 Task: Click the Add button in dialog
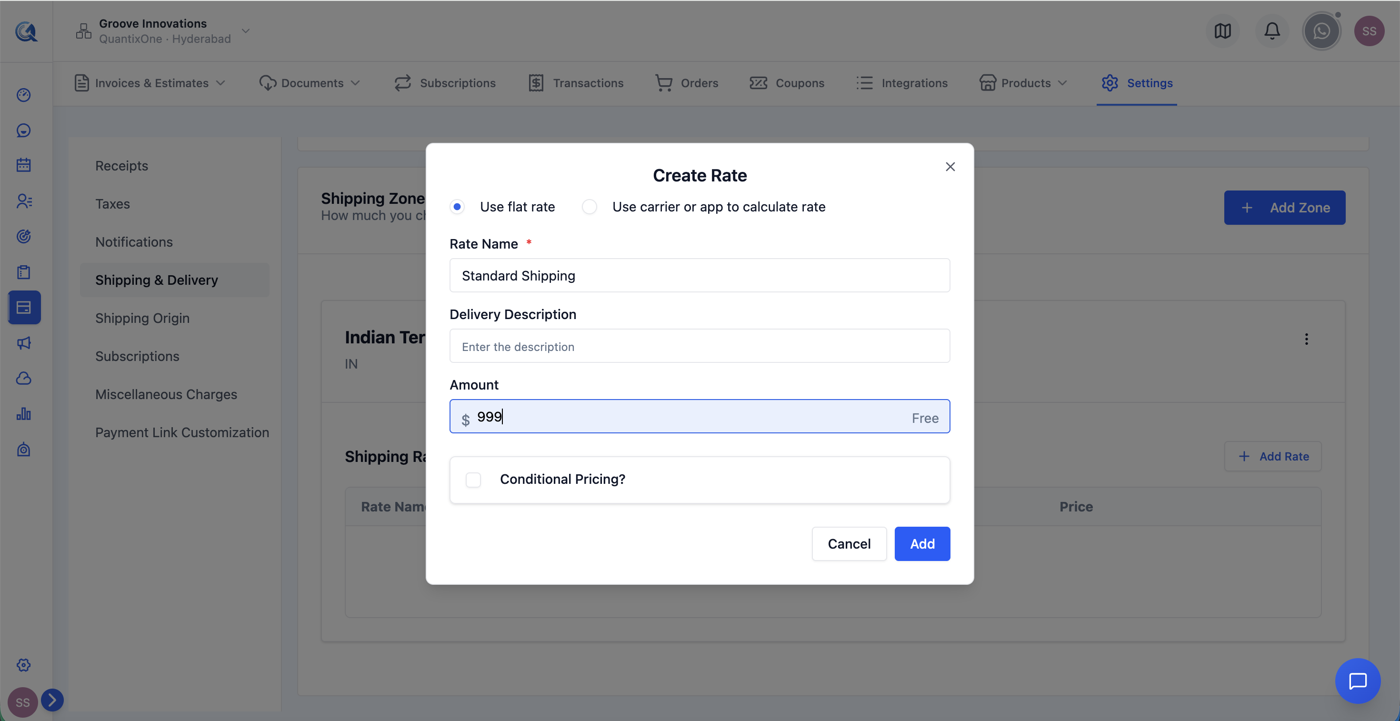pyautogui.click(x=922, y=544)
